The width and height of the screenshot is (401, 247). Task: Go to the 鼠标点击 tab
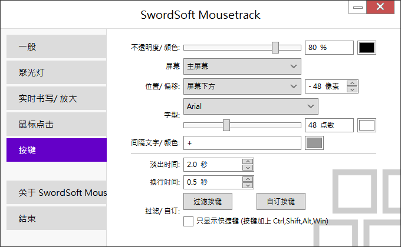click(x=56, y=124)
